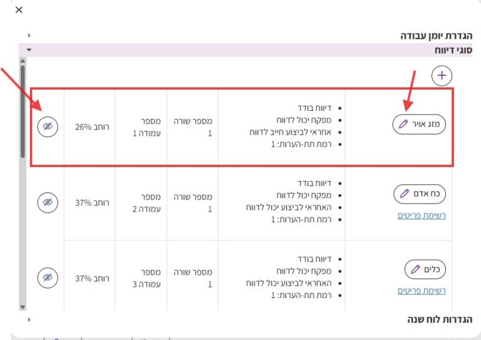Toggle visibility of the כח אדם row
The image size is (481, 340).
point(48,202)
